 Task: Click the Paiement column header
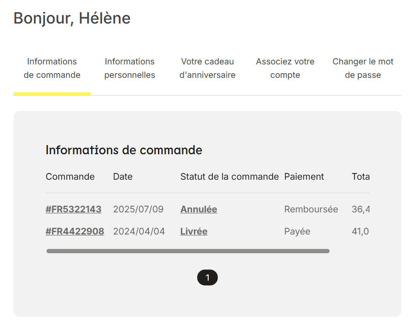coord(304,176)
